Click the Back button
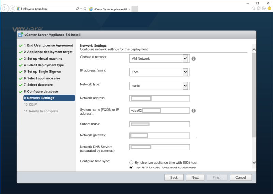Viewport: 273px width, 194px height. (x=174, y=178)
